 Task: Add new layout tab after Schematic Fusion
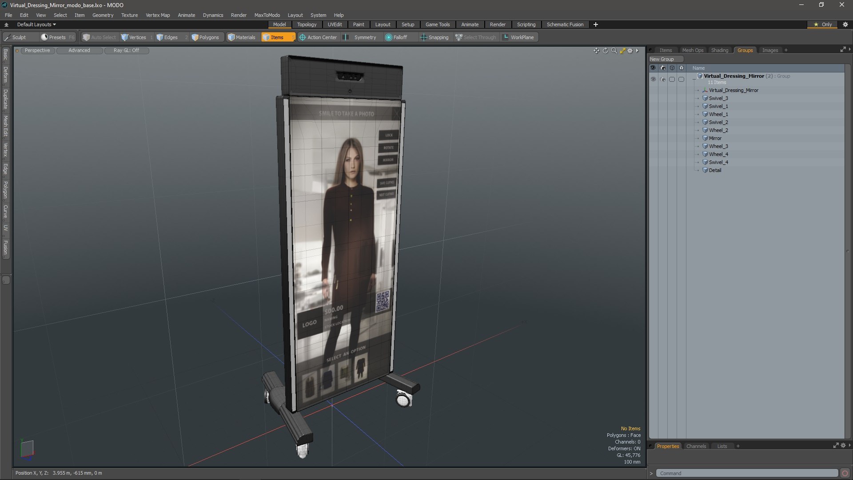pyautogui.click(x=596, y=24)
